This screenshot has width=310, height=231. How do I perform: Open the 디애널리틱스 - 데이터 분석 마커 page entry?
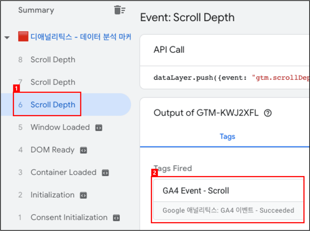coord(81,37)
